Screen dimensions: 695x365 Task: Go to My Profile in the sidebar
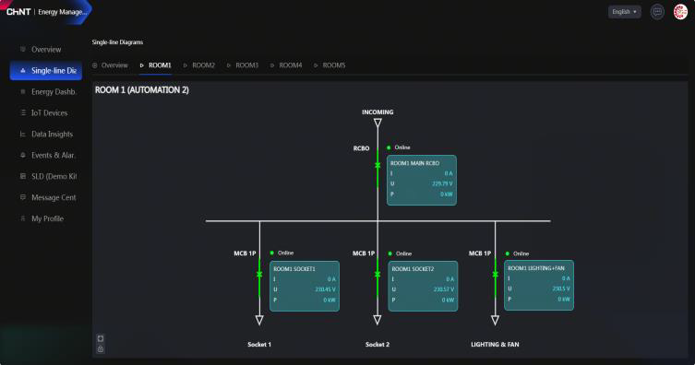(45, 218)
